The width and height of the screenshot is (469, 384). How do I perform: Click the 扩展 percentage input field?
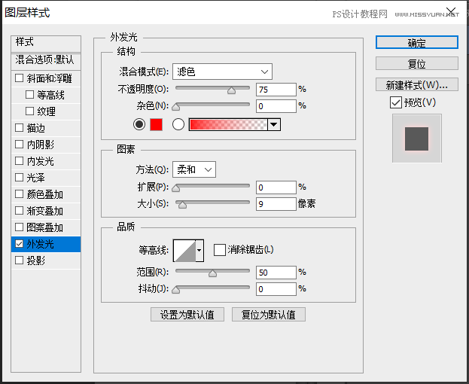[x=276, y=187]
